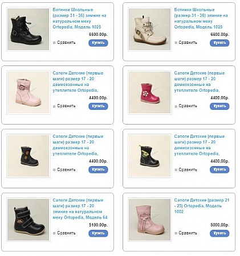Open the Сапоги Детские размер 21-25 Модель 1002 link
The width and height of the screenshot is (240, 256).
click(x=202, y=206)
